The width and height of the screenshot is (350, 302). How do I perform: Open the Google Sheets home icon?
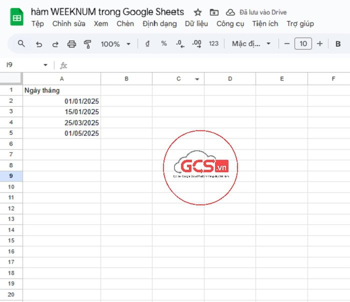(17, 18)
